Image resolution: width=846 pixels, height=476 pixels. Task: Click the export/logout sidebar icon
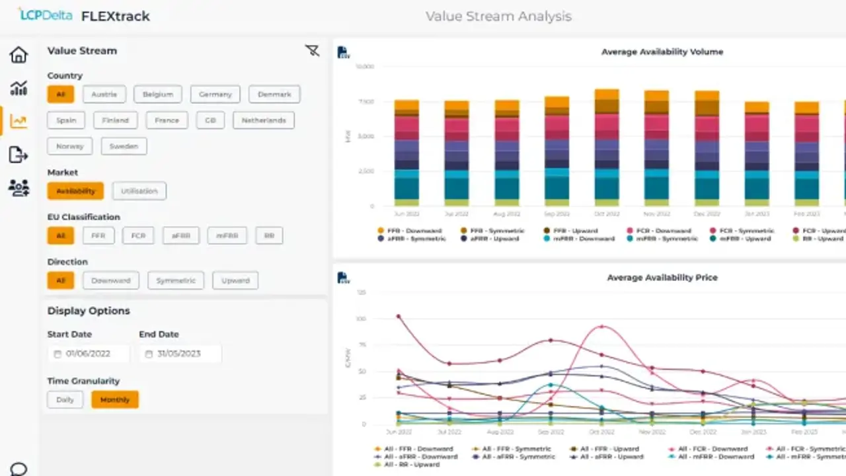coord(19,155)
